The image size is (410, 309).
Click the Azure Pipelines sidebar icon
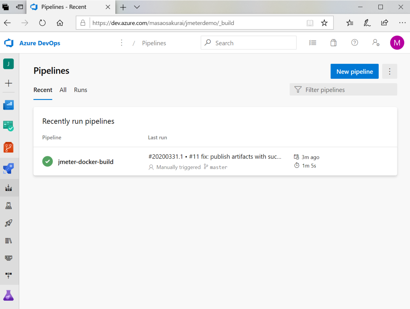coord(9,169)
